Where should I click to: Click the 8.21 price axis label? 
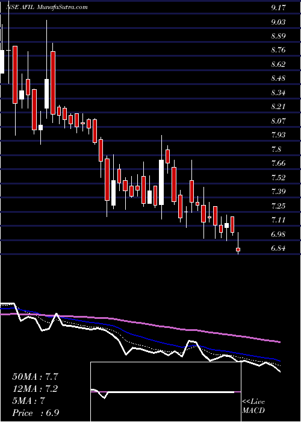click(x=278, y=107)
